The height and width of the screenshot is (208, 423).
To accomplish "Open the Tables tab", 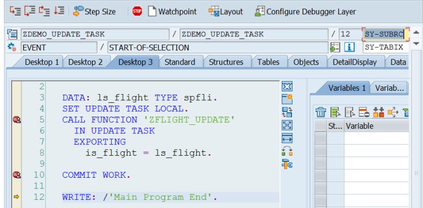I will click(268, 62).
